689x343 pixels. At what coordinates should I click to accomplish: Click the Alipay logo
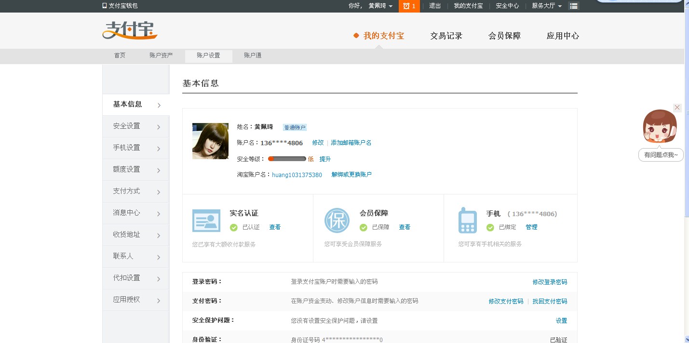[x=130, y=30]
